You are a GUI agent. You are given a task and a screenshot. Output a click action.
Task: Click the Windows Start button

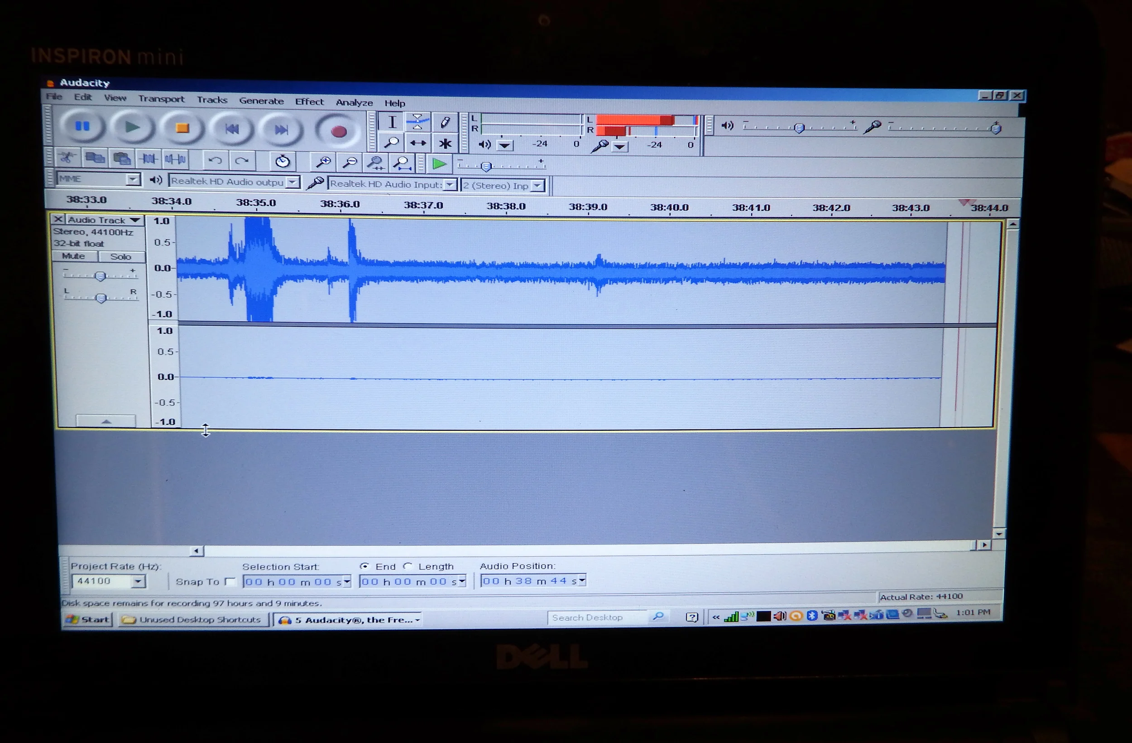click(88, 619)
